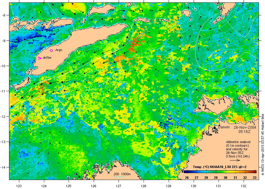This screenshot has width=265, height=189.
Task: Click longitude axis label '128'
Action: 144,186
